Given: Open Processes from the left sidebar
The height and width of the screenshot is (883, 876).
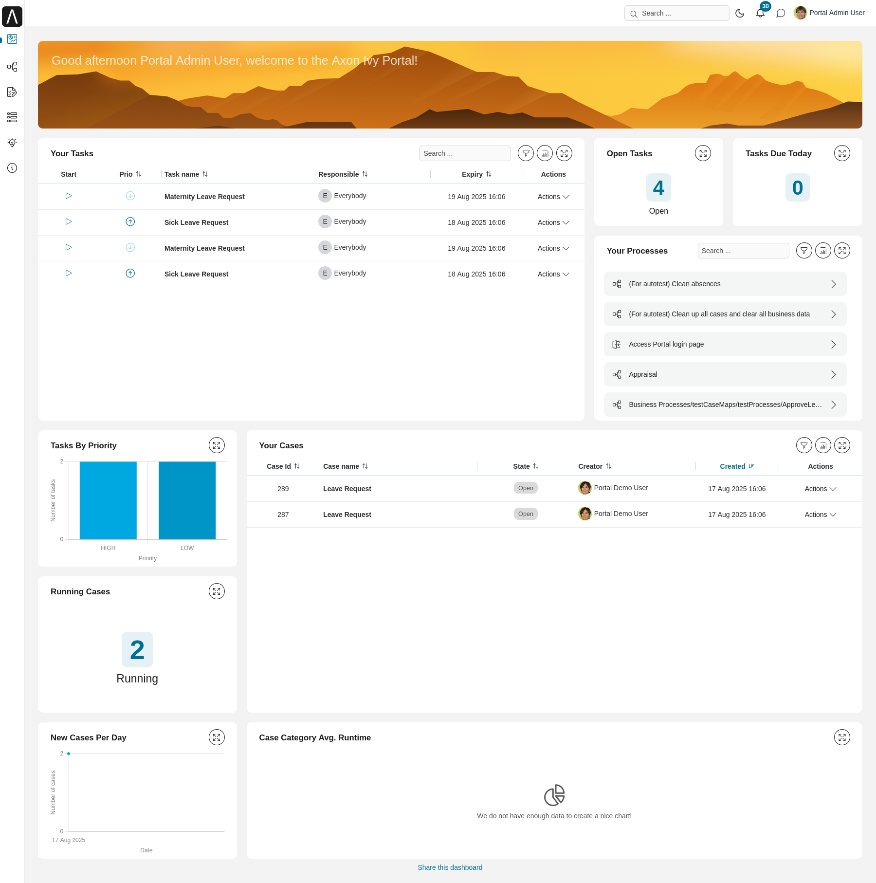Looking at the screenshot, I should point(12,67).
